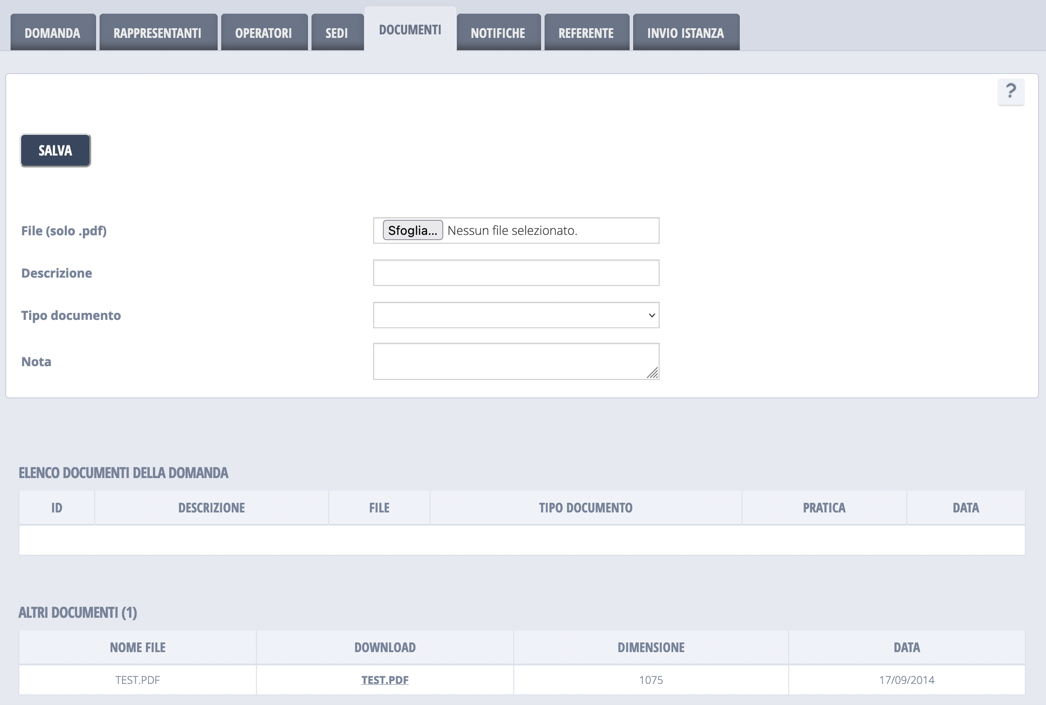1046x705 pixels.
Task: Focus the Descrizione text field
Action: [x=516, y=272]
